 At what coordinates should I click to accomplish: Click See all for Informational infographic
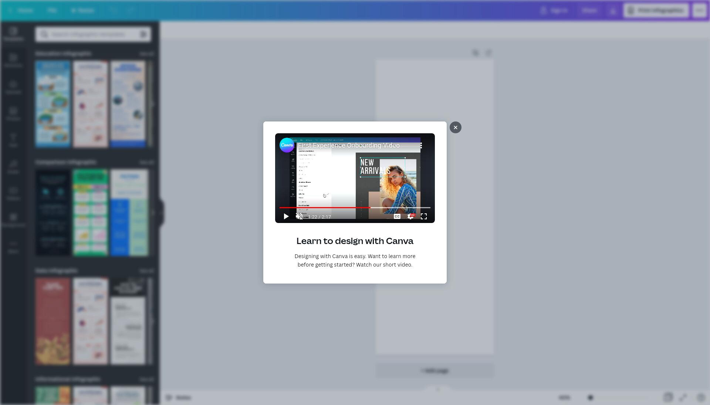(146, 380)
